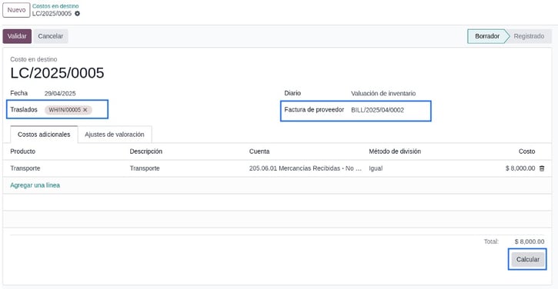Open the Factura de proveedor field dropdown
This screenshot has height=289, width=558.
389,110
